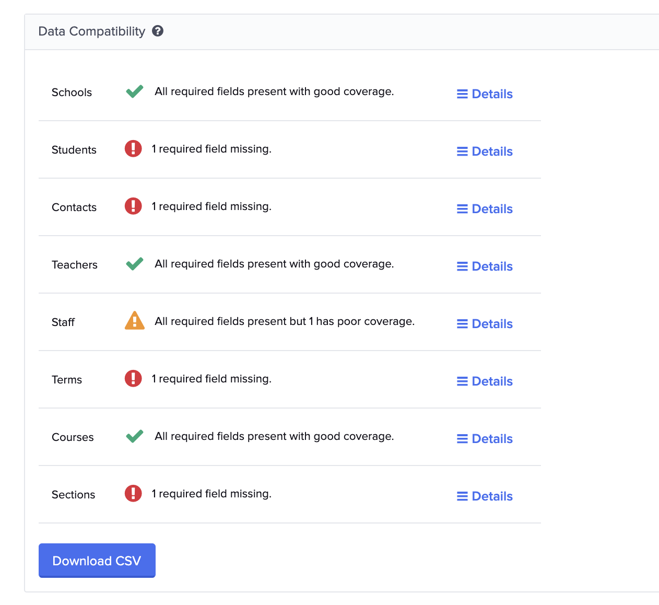Viewport: 659px width, 605px height.
Task: Click the red error icon beside Terms
Action: coord(133,378)
